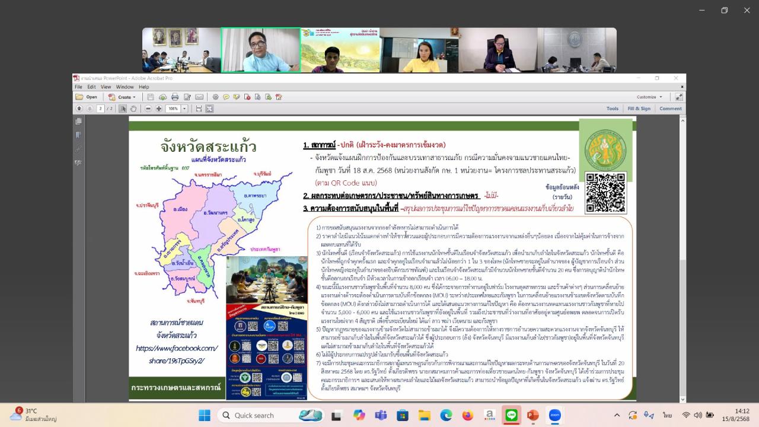Open the Signatures panel

pyautogui.click(x=79, y=149)
